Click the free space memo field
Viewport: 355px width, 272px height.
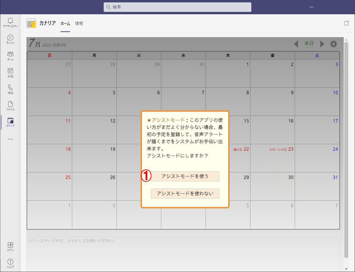pos(183,254)
